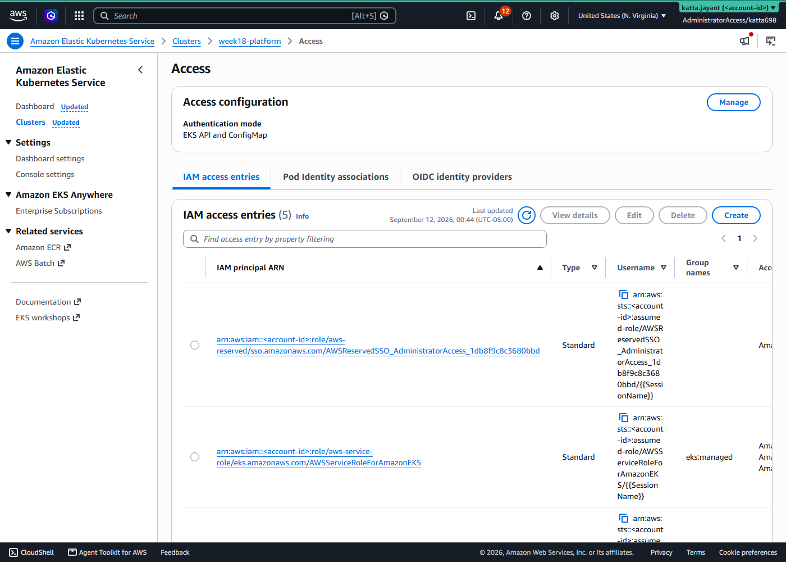The image size is (786, 562).
Task: Collapse the Settings section
Action: (8, 142)
